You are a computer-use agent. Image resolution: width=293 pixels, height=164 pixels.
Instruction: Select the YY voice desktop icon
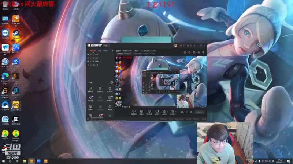(16, 106)
